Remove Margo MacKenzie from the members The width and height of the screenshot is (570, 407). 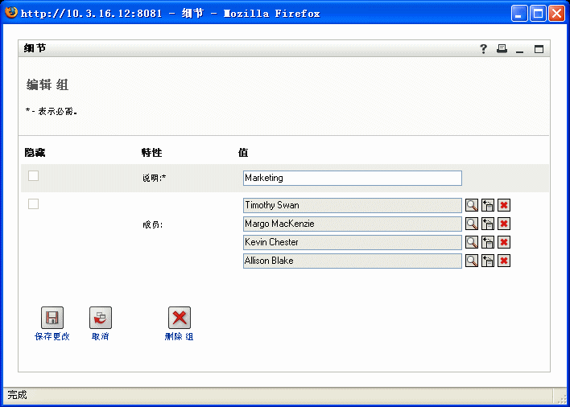[x=504, y=224]
